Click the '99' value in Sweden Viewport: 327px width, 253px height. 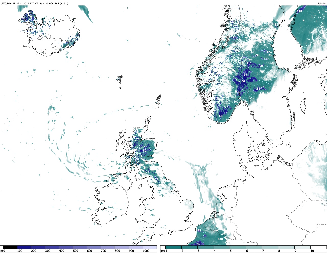pos(261,66)
